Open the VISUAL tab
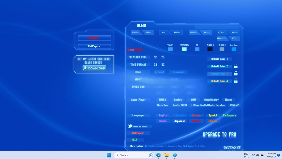 [x=235, y=32]
